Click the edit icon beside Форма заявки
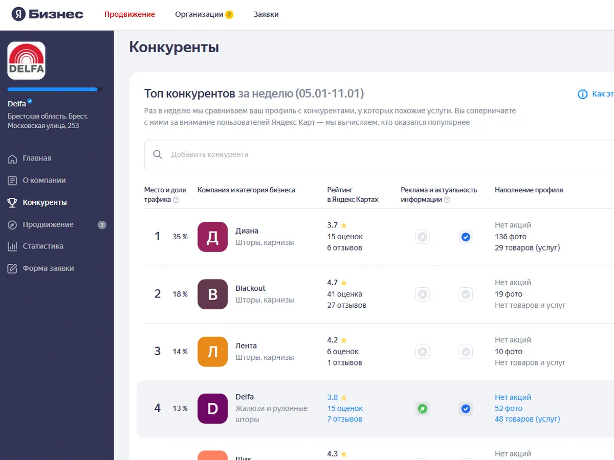 tap(12, 269)
